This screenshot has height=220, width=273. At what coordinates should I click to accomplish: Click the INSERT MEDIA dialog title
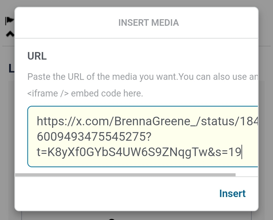pyautogui.click(x=149, y=23)
